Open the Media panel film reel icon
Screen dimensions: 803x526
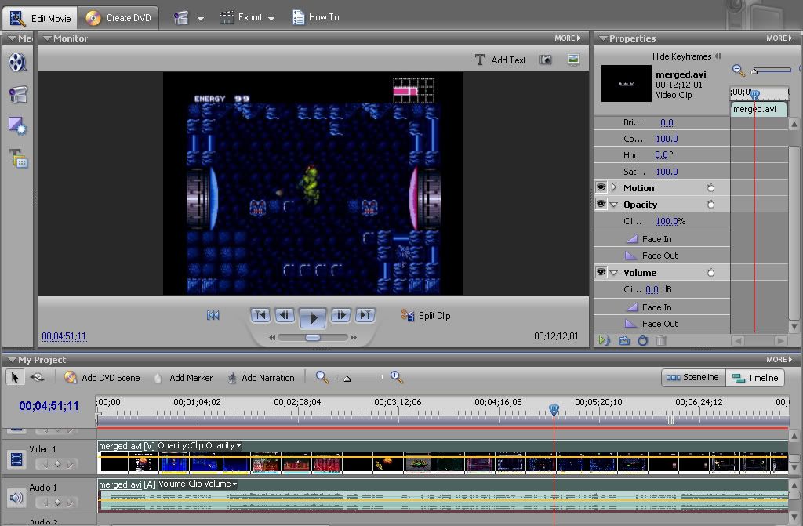18,62
